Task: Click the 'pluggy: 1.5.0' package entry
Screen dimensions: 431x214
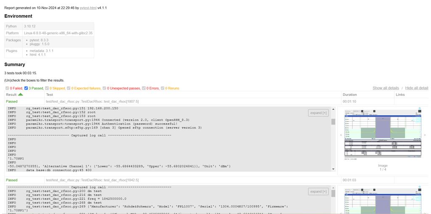Action: 39,44
